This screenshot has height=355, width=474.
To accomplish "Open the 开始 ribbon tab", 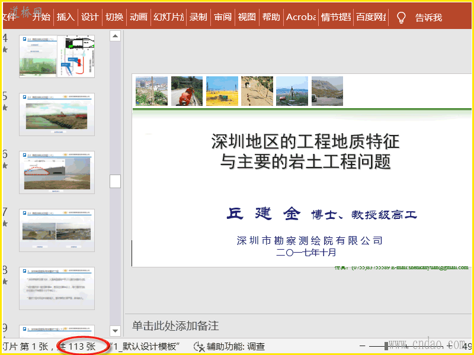I will pos(41,17).
